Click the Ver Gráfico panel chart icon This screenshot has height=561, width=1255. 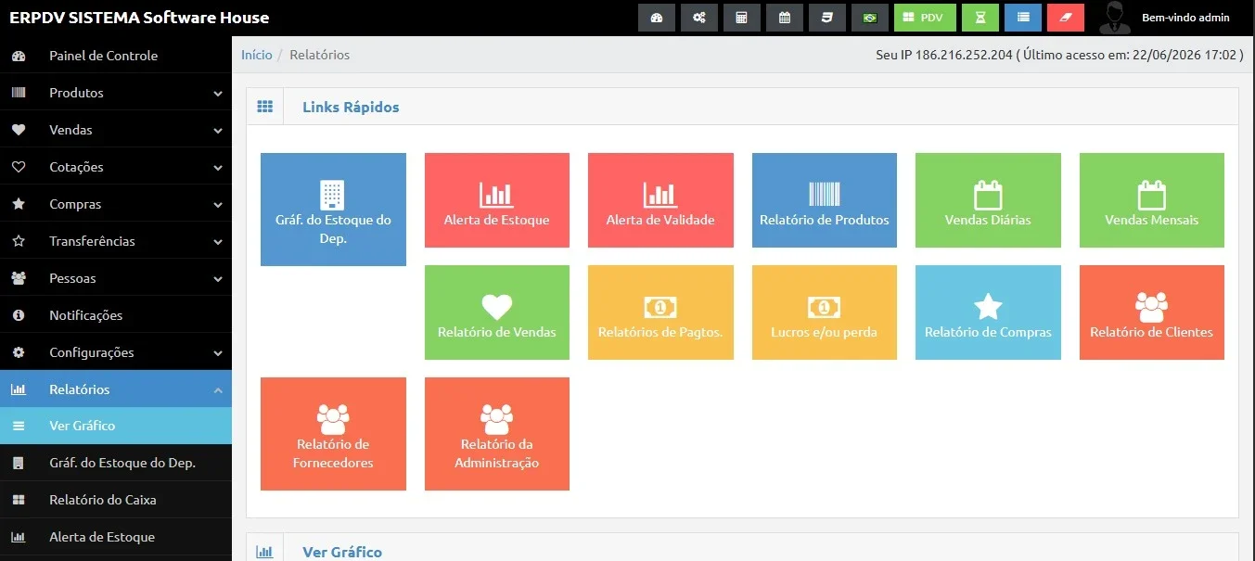265,552
